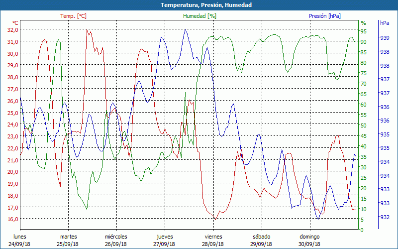Click the green '70' humidity axis value
398x249 pixels.
pos(364,84)
